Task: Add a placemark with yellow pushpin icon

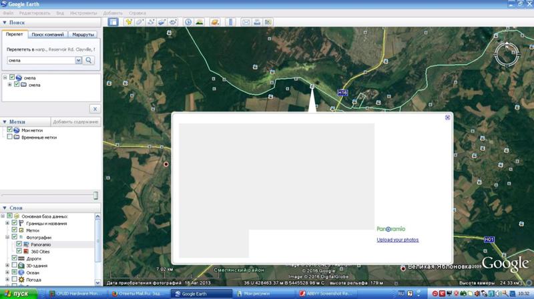Action: coord(129,22)
